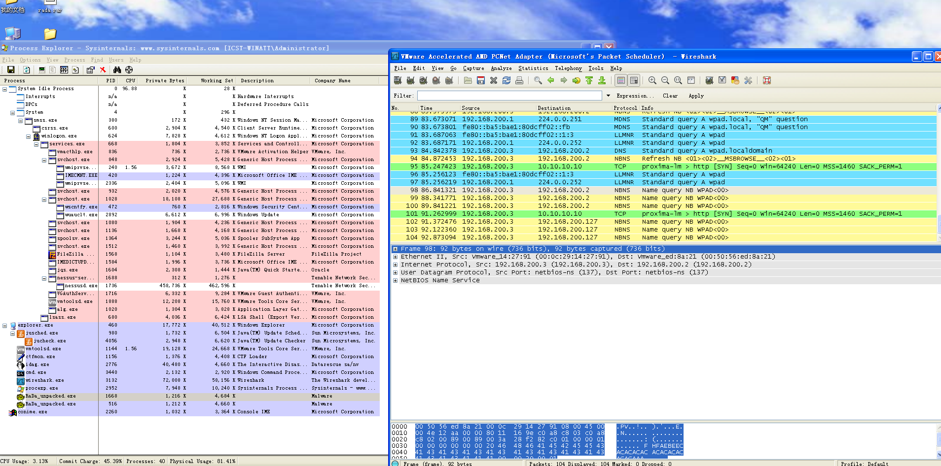Viewport: 941px width, 466px height.
Task: Click the crosshair find window's process icon
Action: [129, 70]
